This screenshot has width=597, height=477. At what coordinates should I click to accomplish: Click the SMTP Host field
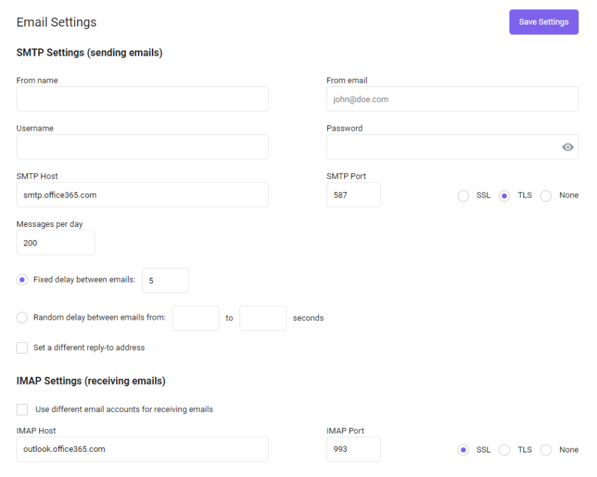point(143,195)
